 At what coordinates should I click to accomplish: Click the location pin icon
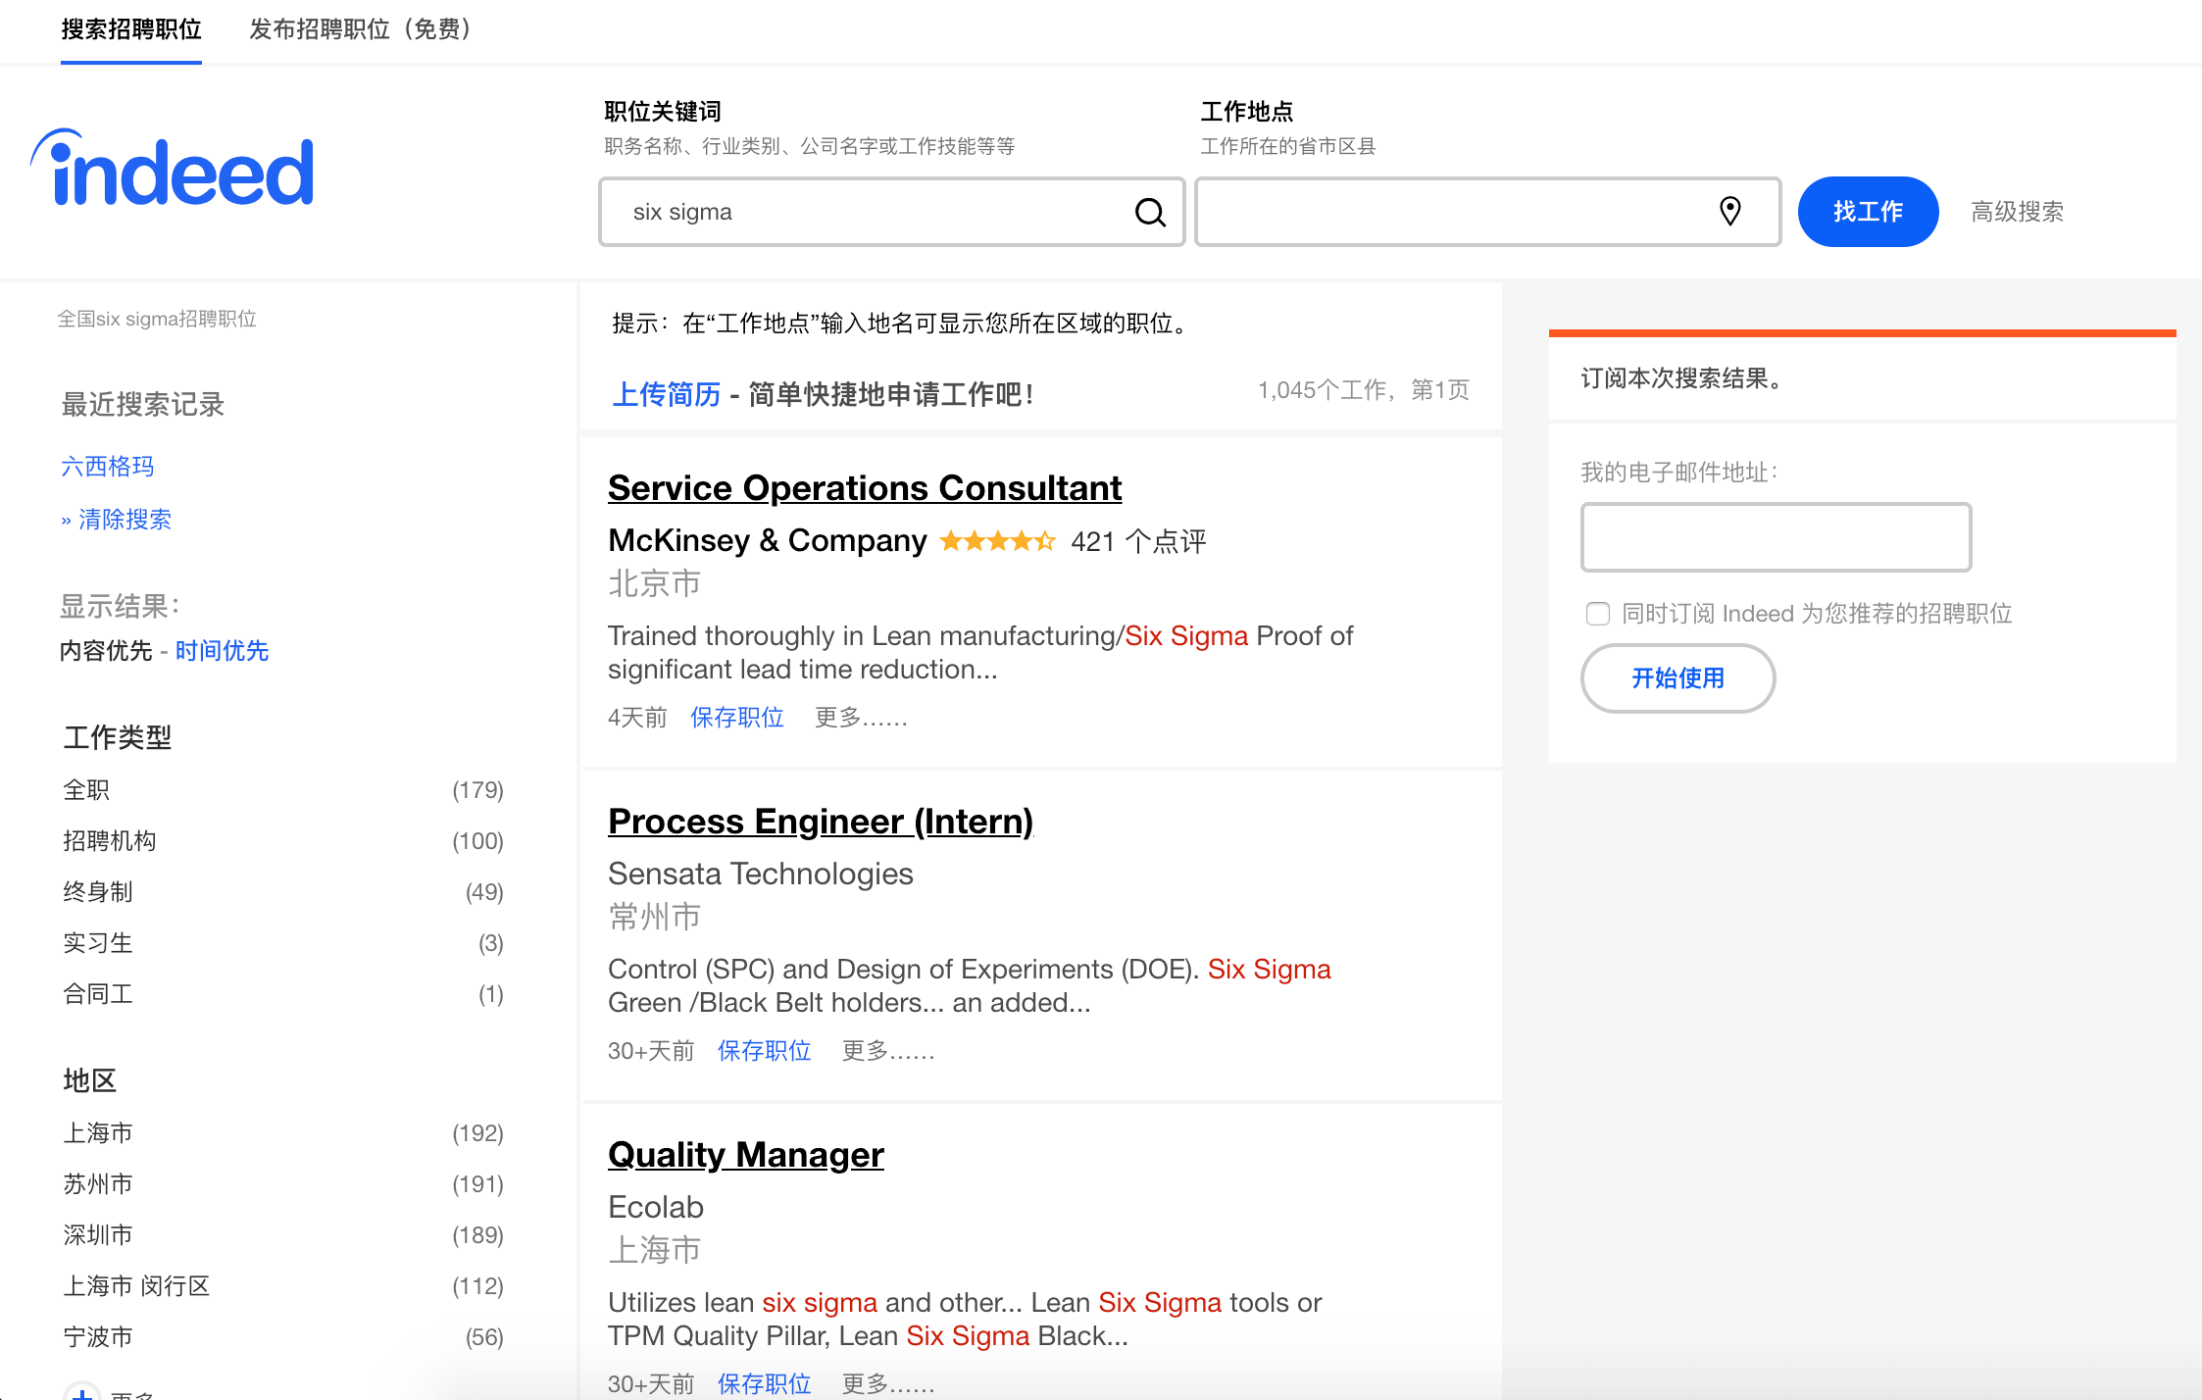1730,211
